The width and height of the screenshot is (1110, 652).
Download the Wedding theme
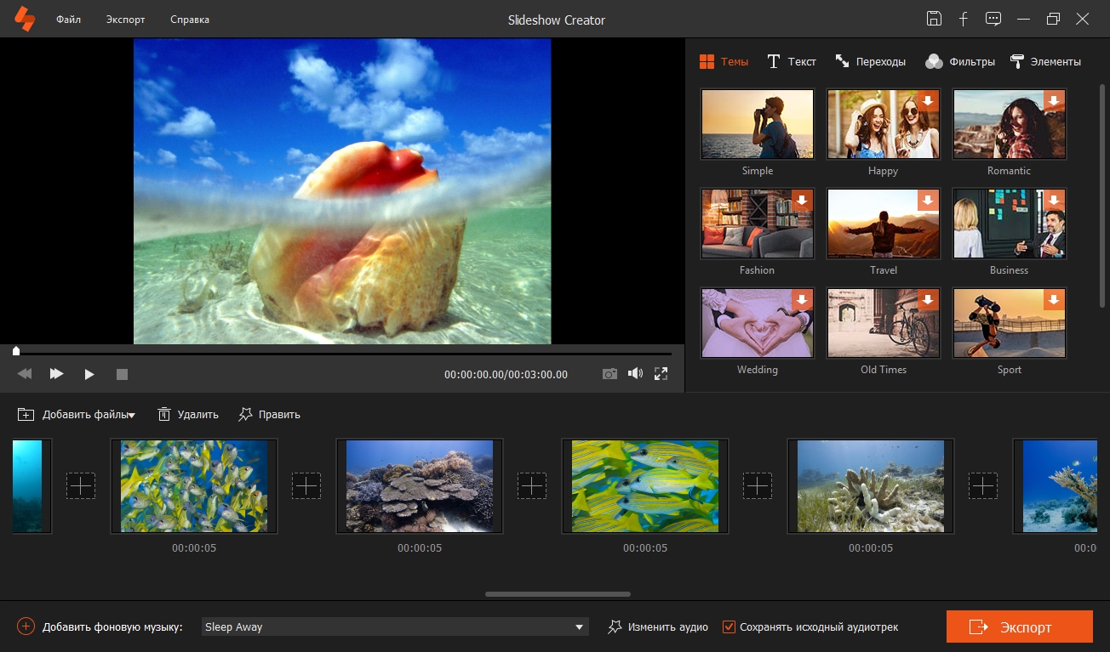click(802, 299)
